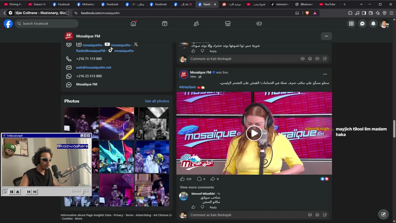
Task: Click the page's vertical scrollbar thumb
Action: [394, 129]
